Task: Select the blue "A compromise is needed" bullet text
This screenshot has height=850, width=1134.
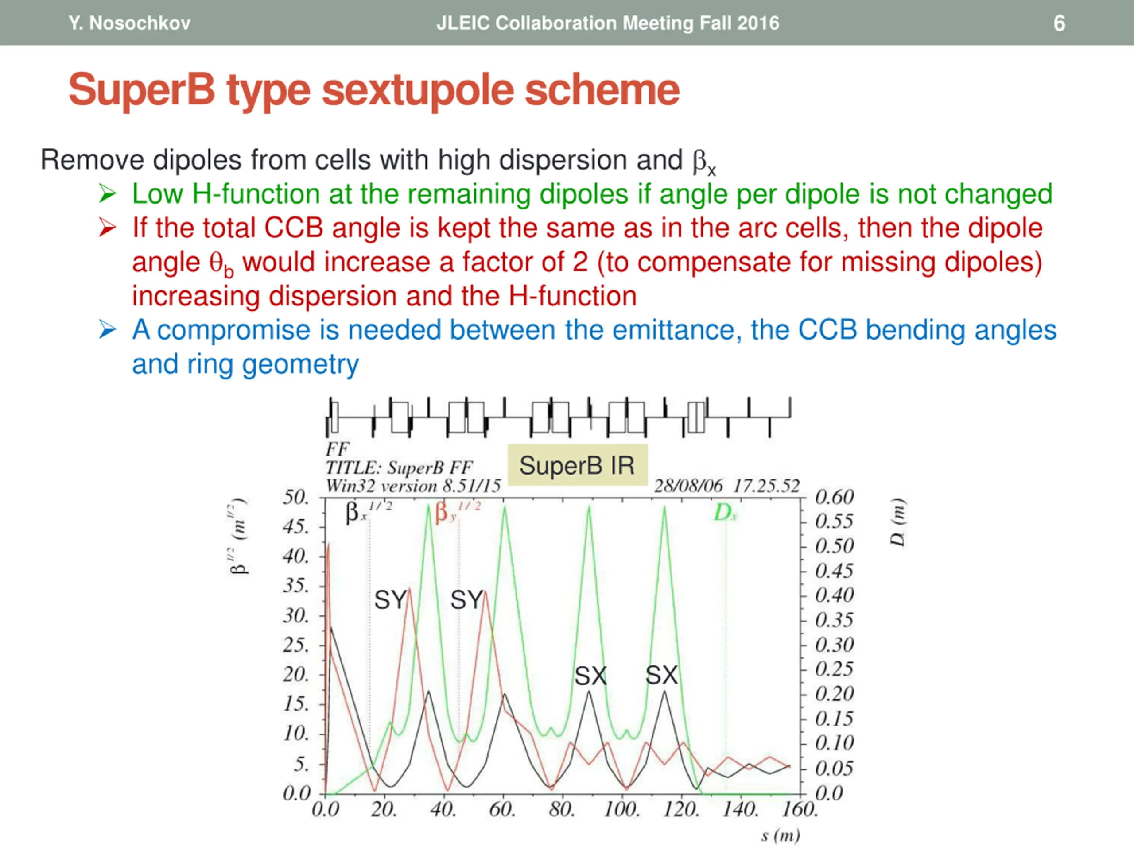Action: click(x=594, y=329)
